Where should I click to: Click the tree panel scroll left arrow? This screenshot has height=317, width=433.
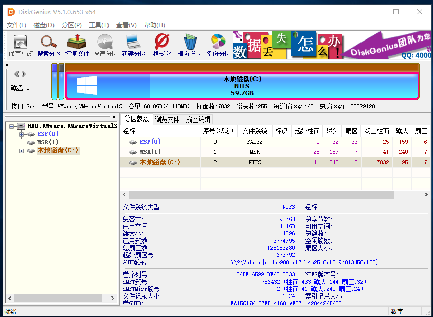coord(10,298)
